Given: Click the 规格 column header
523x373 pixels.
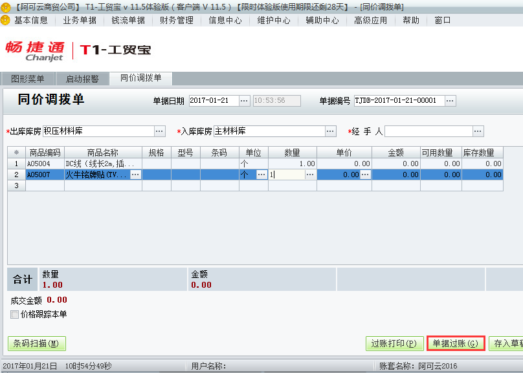Looking at the screenshot, I should [157, 153].
